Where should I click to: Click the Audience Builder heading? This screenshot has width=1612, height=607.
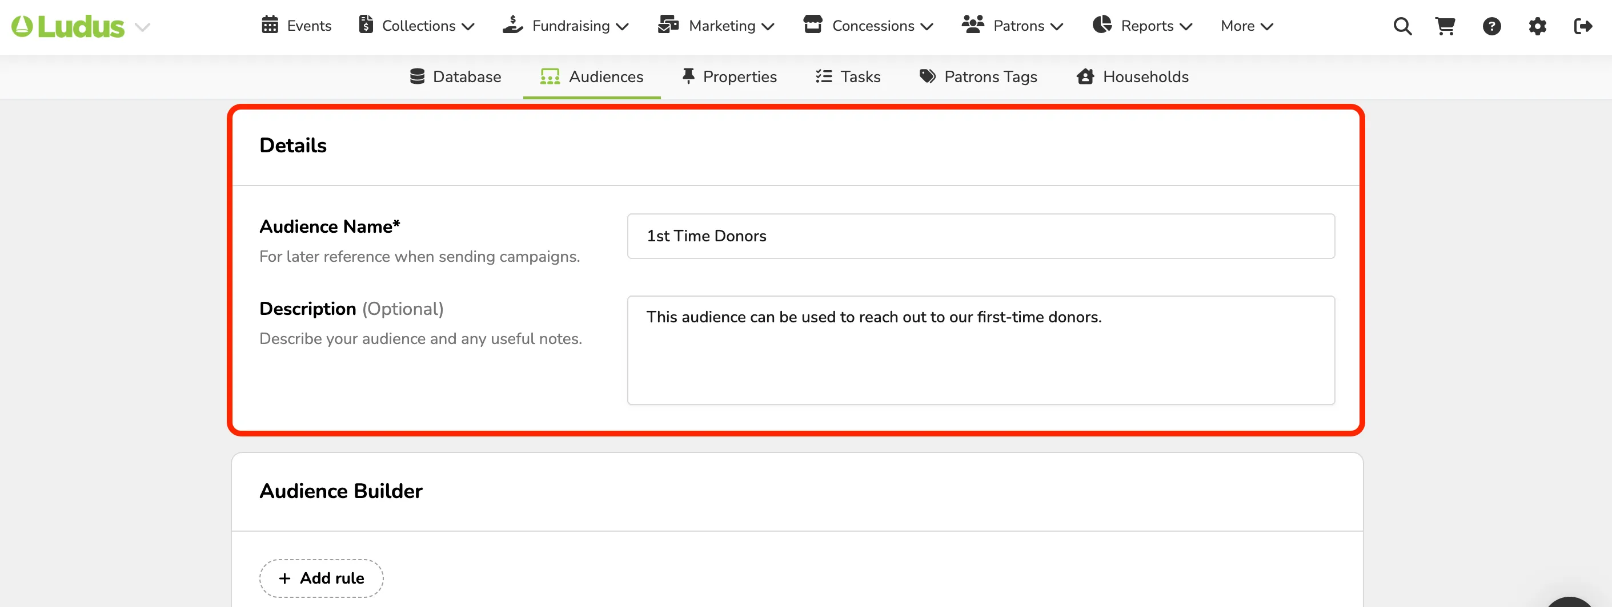pos(341,491)
